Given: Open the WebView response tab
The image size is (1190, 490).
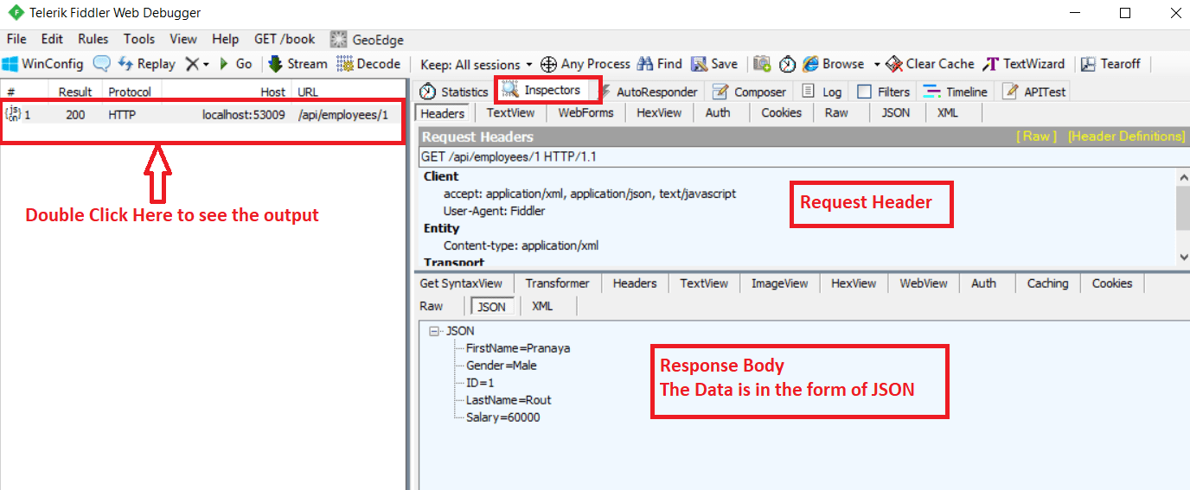Looking at the screenshot, I should coord(924,283).
